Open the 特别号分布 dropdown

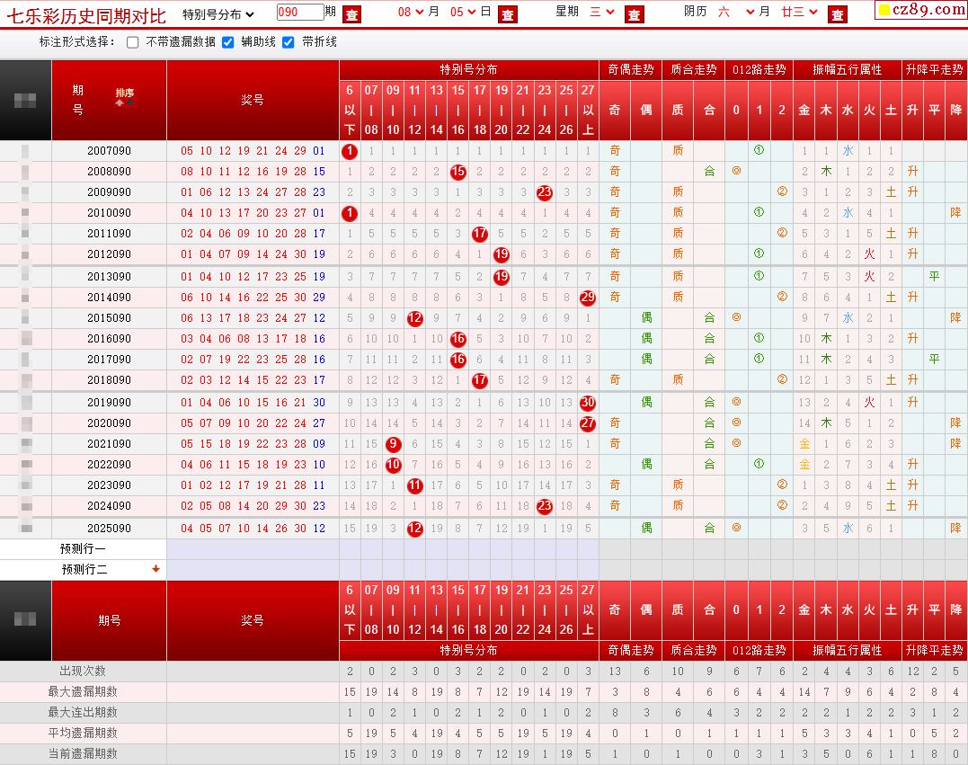tap(218, 14)
